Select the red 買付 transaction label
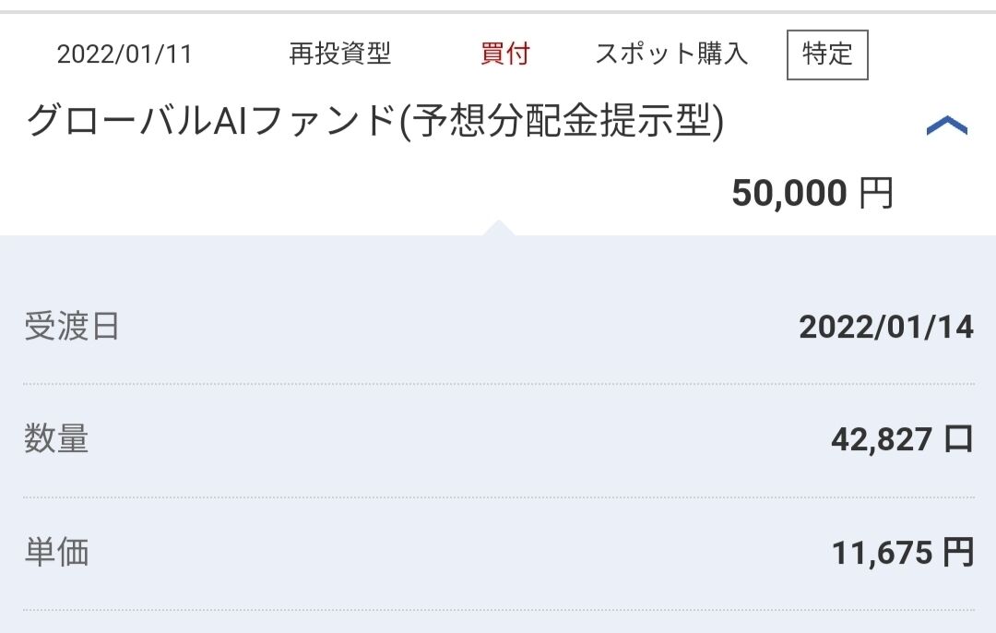Screen dimensions: 996x633 (505, 54)
